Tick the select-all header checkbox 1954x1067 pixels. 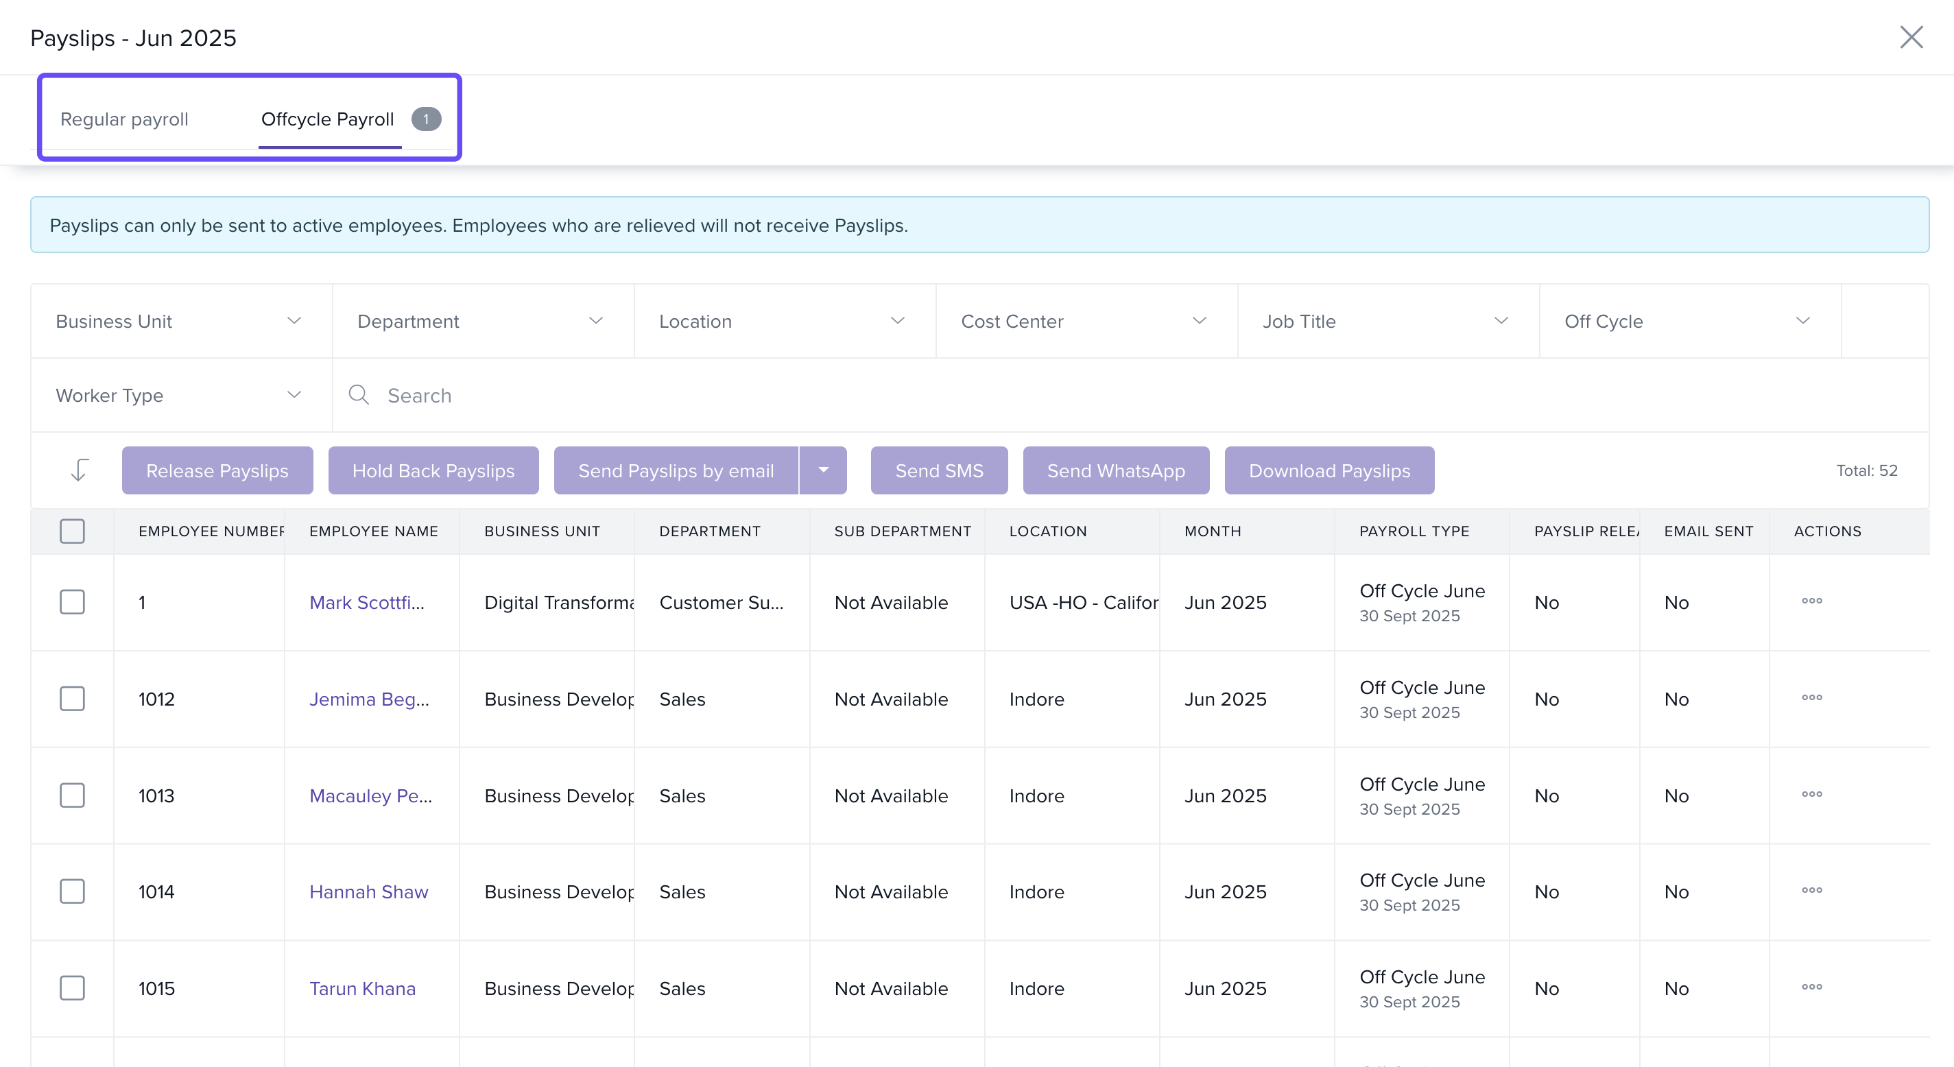point(72,531)
